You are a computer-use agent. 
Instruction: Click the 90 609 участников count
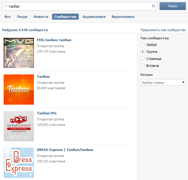click(51, 88)
